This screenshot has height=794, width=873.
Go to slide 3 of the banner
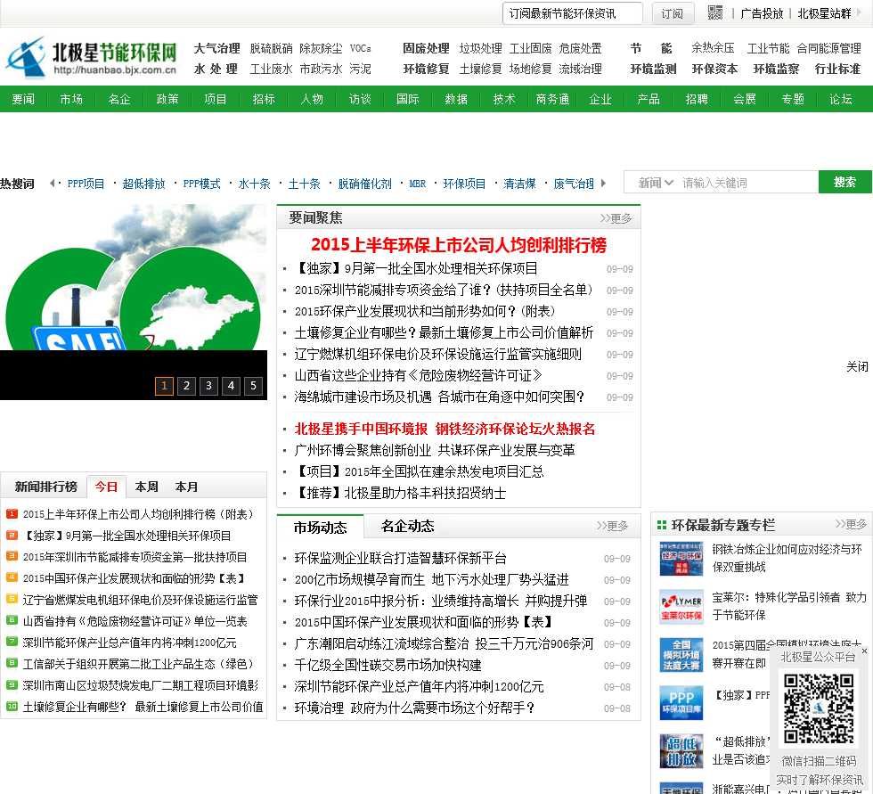[208, 386]
